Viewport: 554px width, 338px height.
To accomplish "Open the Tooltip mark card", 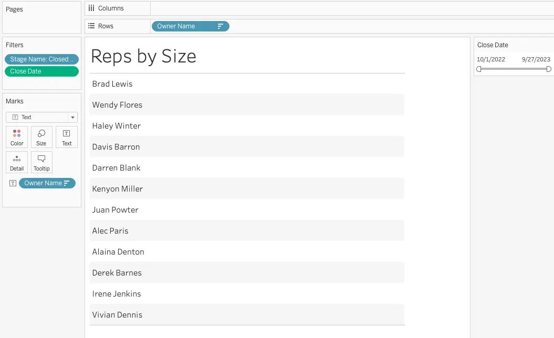I will tap(41, 162).
